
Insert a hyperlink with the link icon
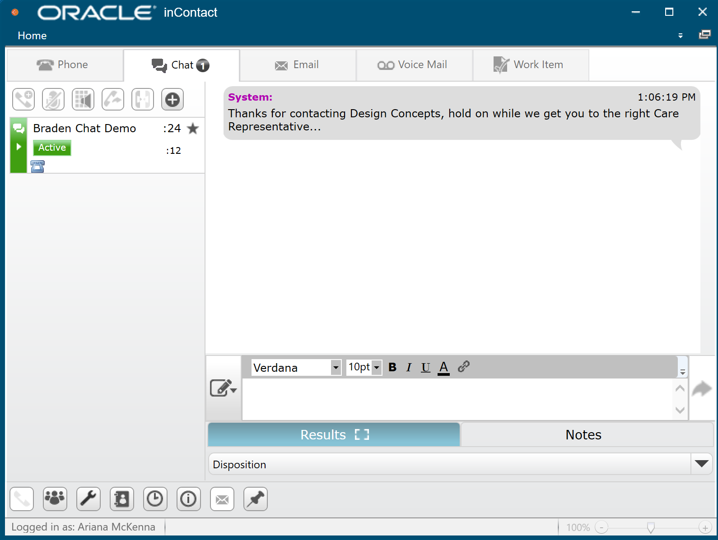463,367
